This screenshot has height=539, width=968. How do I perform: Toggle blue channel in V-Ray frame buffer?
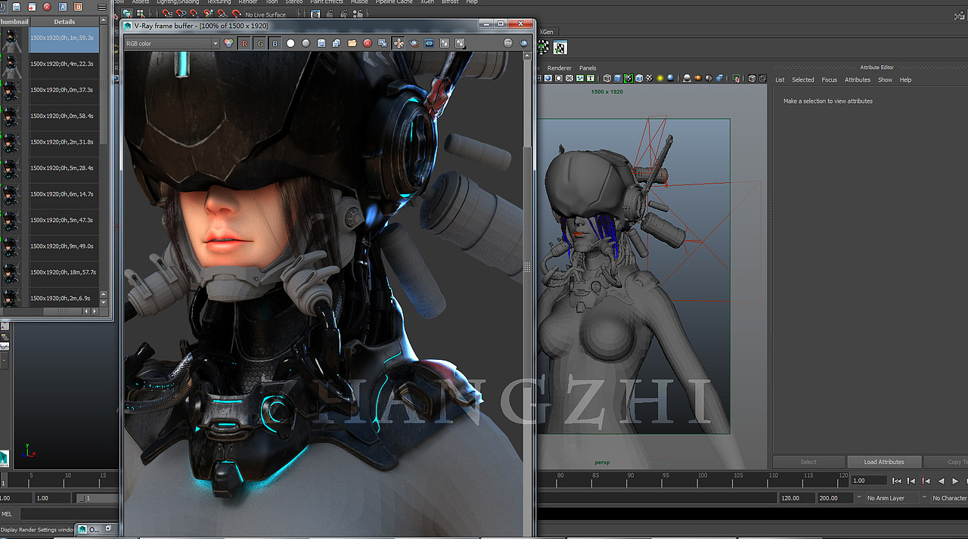coord(275,43)
